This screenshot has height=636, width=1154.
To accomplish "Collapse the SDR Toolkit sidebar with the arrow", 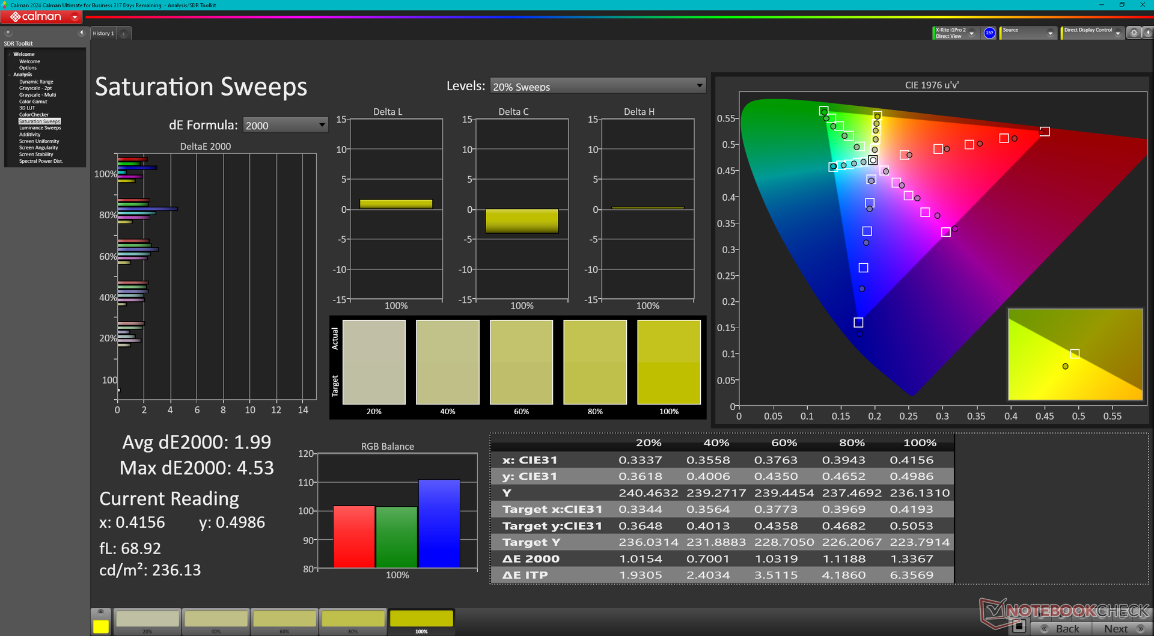I will click(81, 33).
